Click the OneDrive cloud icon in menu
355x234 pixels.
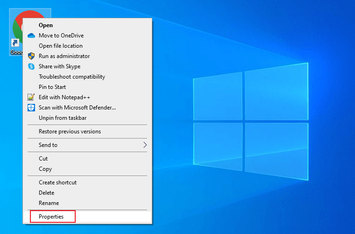click(x=31, y=36)
